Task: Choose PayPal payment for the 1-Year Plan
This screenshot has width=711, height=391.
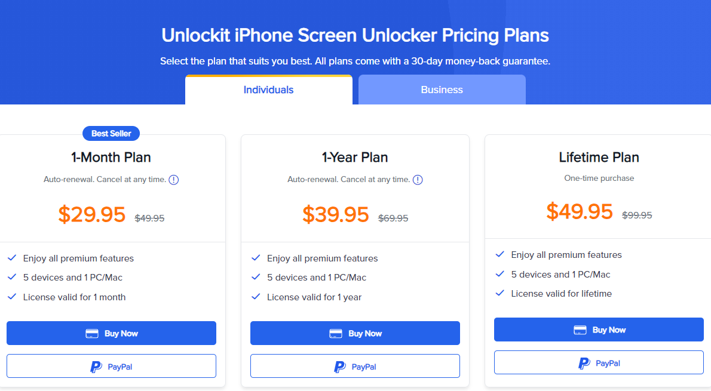Action: coord(355,366)
